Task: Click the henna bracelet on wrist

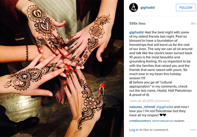Action: (x=27, y=53)
